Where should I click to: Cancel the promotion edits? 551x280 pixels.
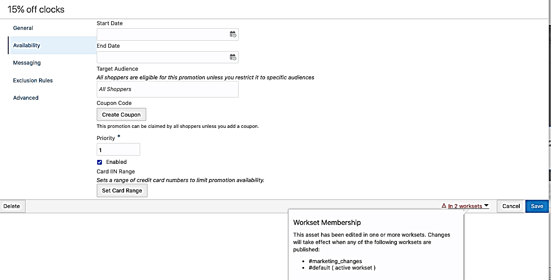click(x=511, y=206)
